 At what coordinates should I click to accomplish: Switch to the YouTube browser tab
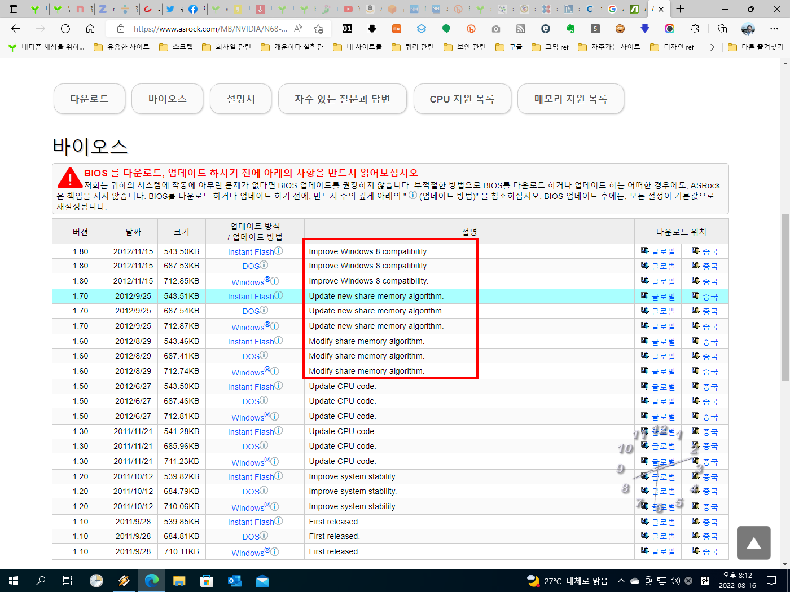348,9
